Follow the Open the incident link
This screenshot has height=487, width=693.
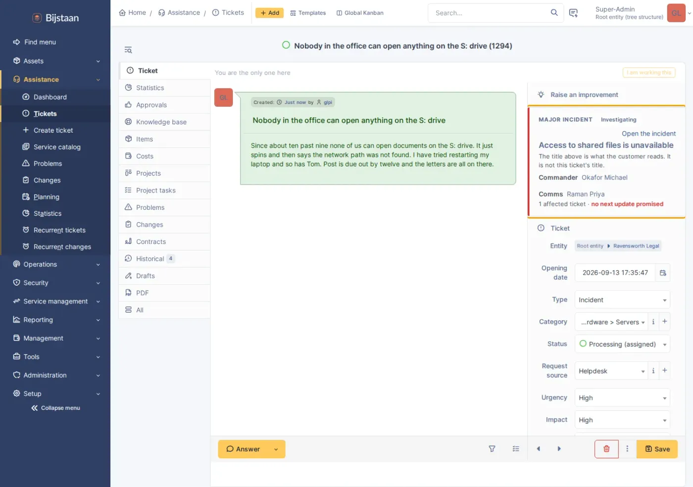[x=648, y=134]
